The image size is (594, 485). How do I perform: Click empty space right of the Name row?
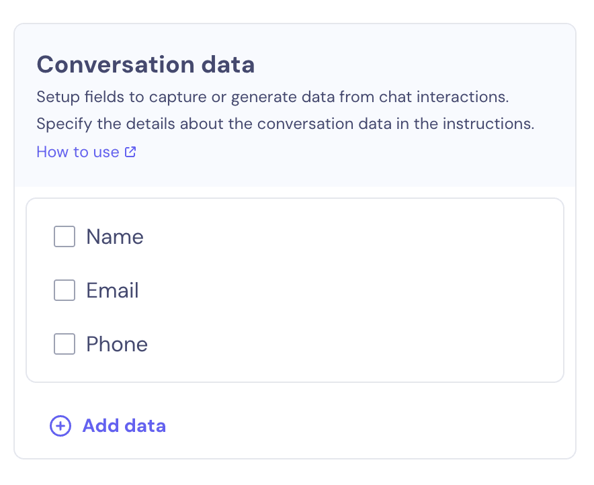coord(352,237)
